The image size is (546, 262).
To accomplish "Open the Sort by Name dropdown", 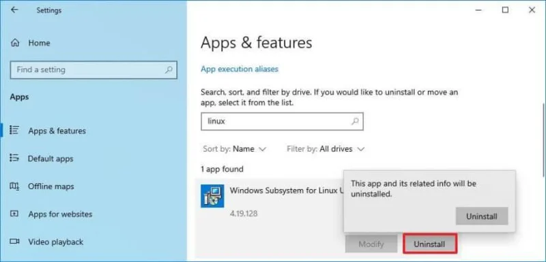I will [235, 149].
